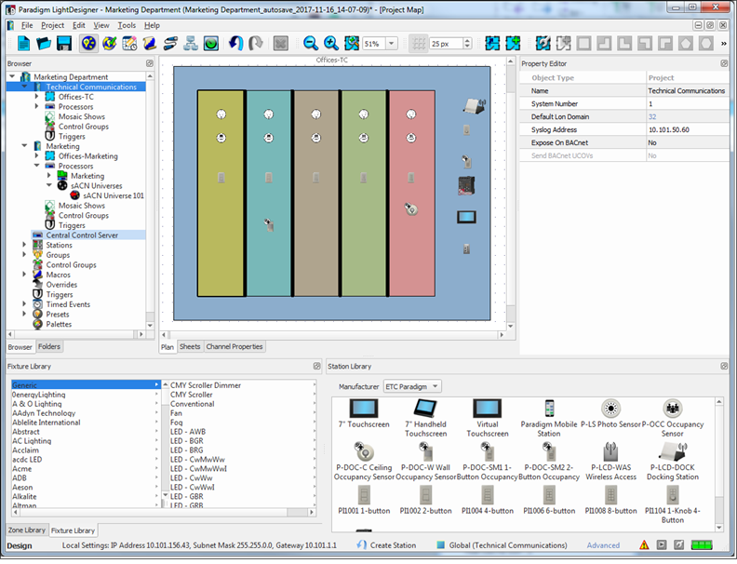
Task: Select sACN Universe 101 tree item
Action: (114, 195)
